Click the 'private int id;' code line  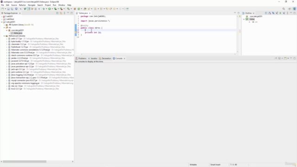93,32
